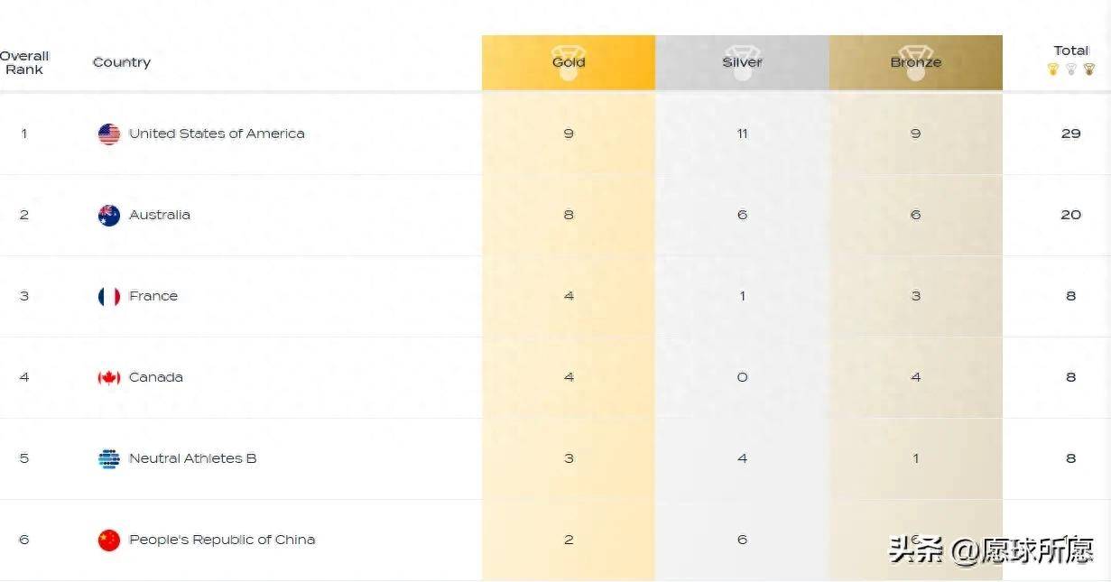Viewport: 1111px width, 582px height.
Task: Click the silver medal icon in header
Action: [742, 62]
